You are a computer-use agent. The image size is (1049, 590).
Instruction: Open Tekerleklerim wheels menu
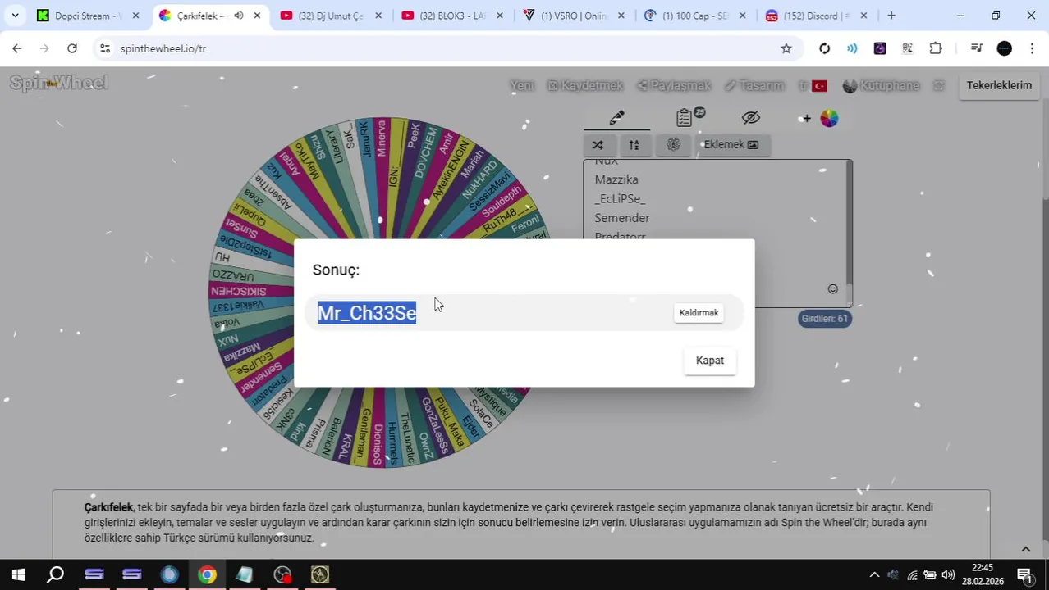(999, 85)
